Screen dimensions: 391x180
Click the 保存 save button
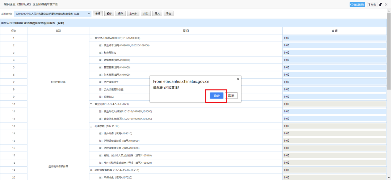click(x=121, y=14)
